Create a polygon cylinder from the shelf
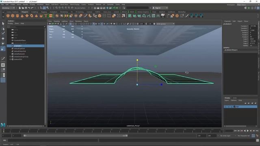Image resolution: width=260 pixels, height=146 pixels. (17, 16)
